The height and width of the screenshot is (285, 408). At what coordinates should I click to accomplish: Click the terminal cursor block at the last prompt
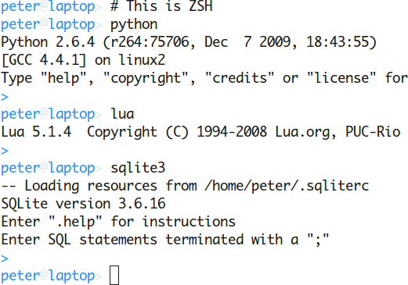point(114,275)
